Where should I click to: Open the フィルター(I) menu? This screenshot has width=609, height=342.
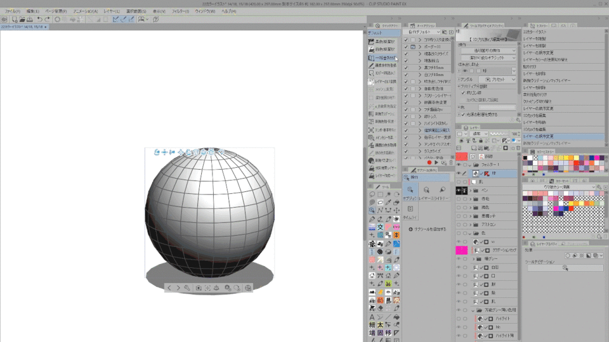[x=180, y=11]
